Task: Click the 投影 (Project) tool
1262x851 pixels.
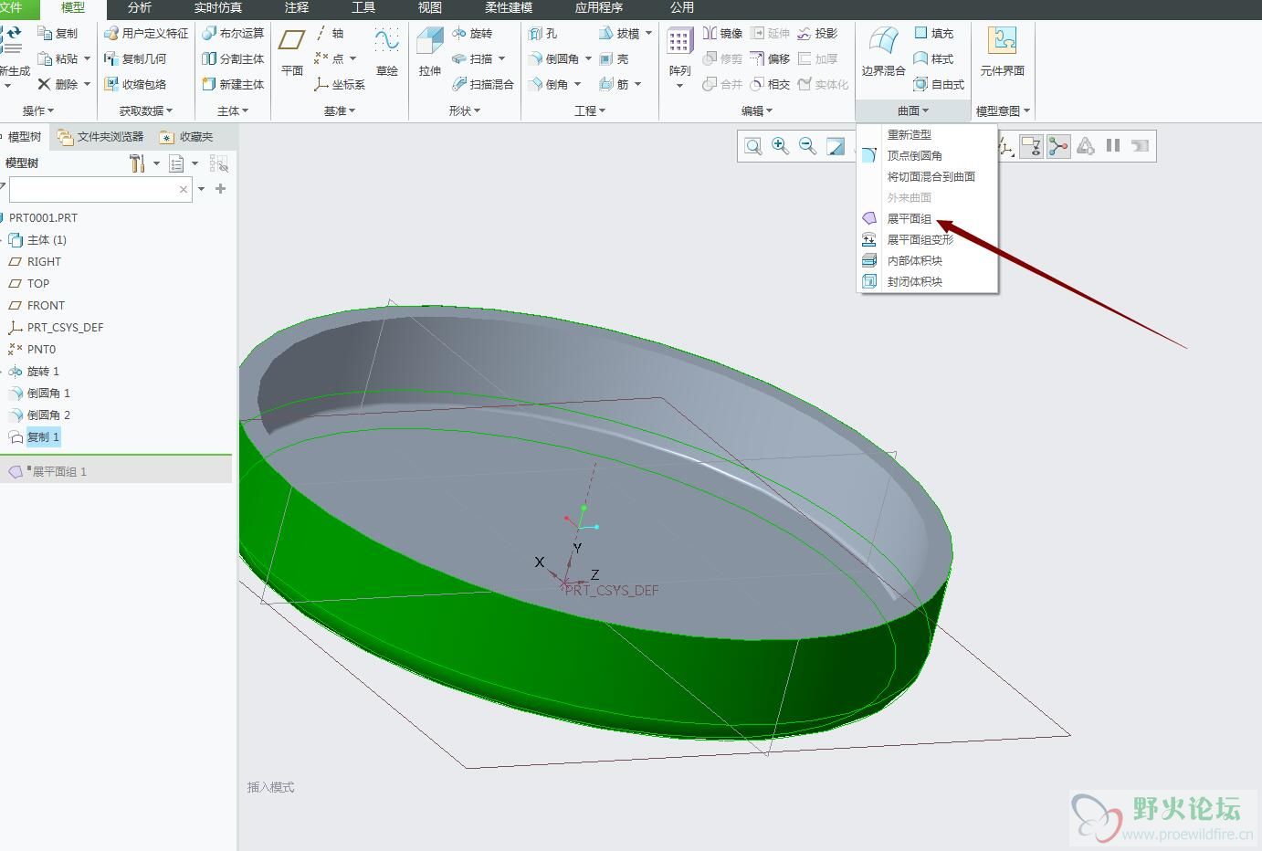Action: [x=817, y=33]
